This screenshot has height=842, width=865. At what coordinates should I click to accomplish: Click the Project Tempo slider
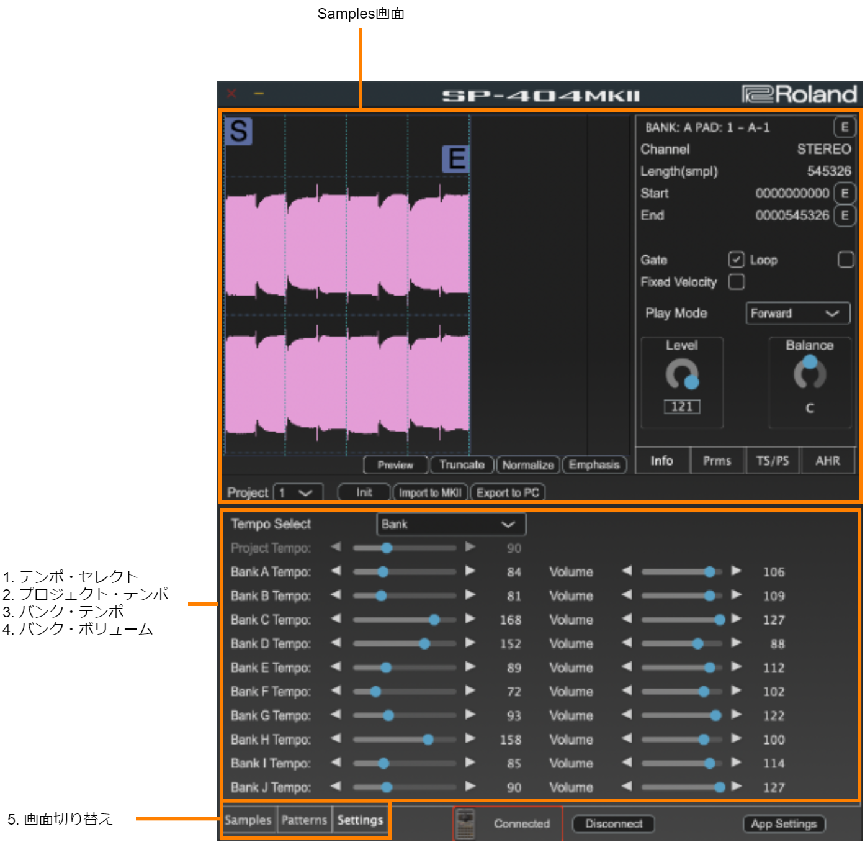[404, 548]
